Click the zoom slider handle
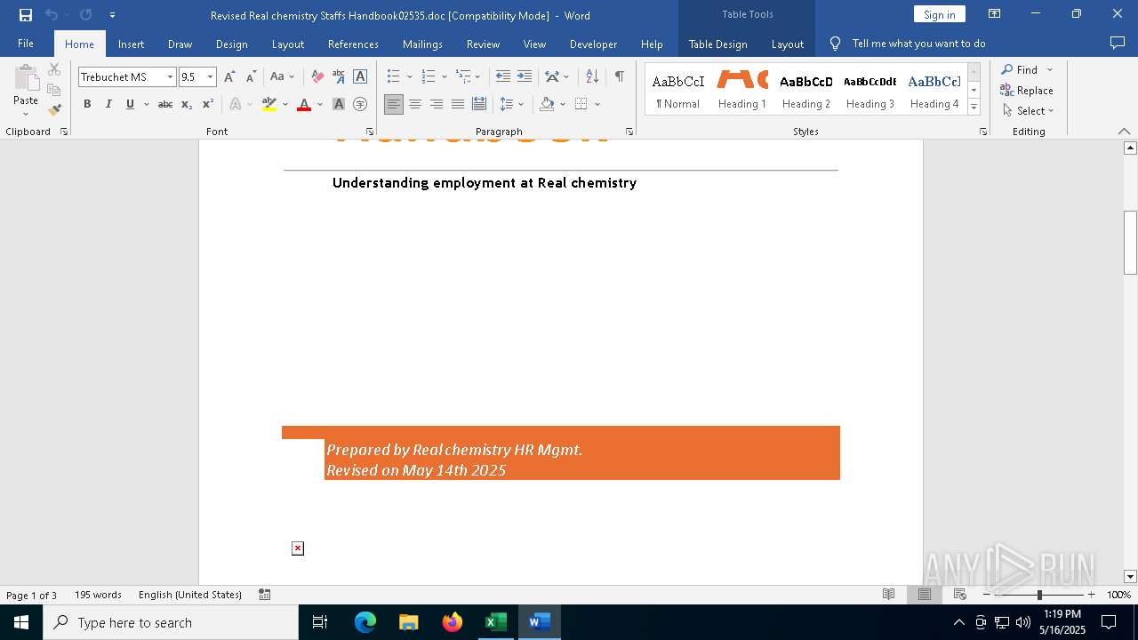 [1039, 595]
